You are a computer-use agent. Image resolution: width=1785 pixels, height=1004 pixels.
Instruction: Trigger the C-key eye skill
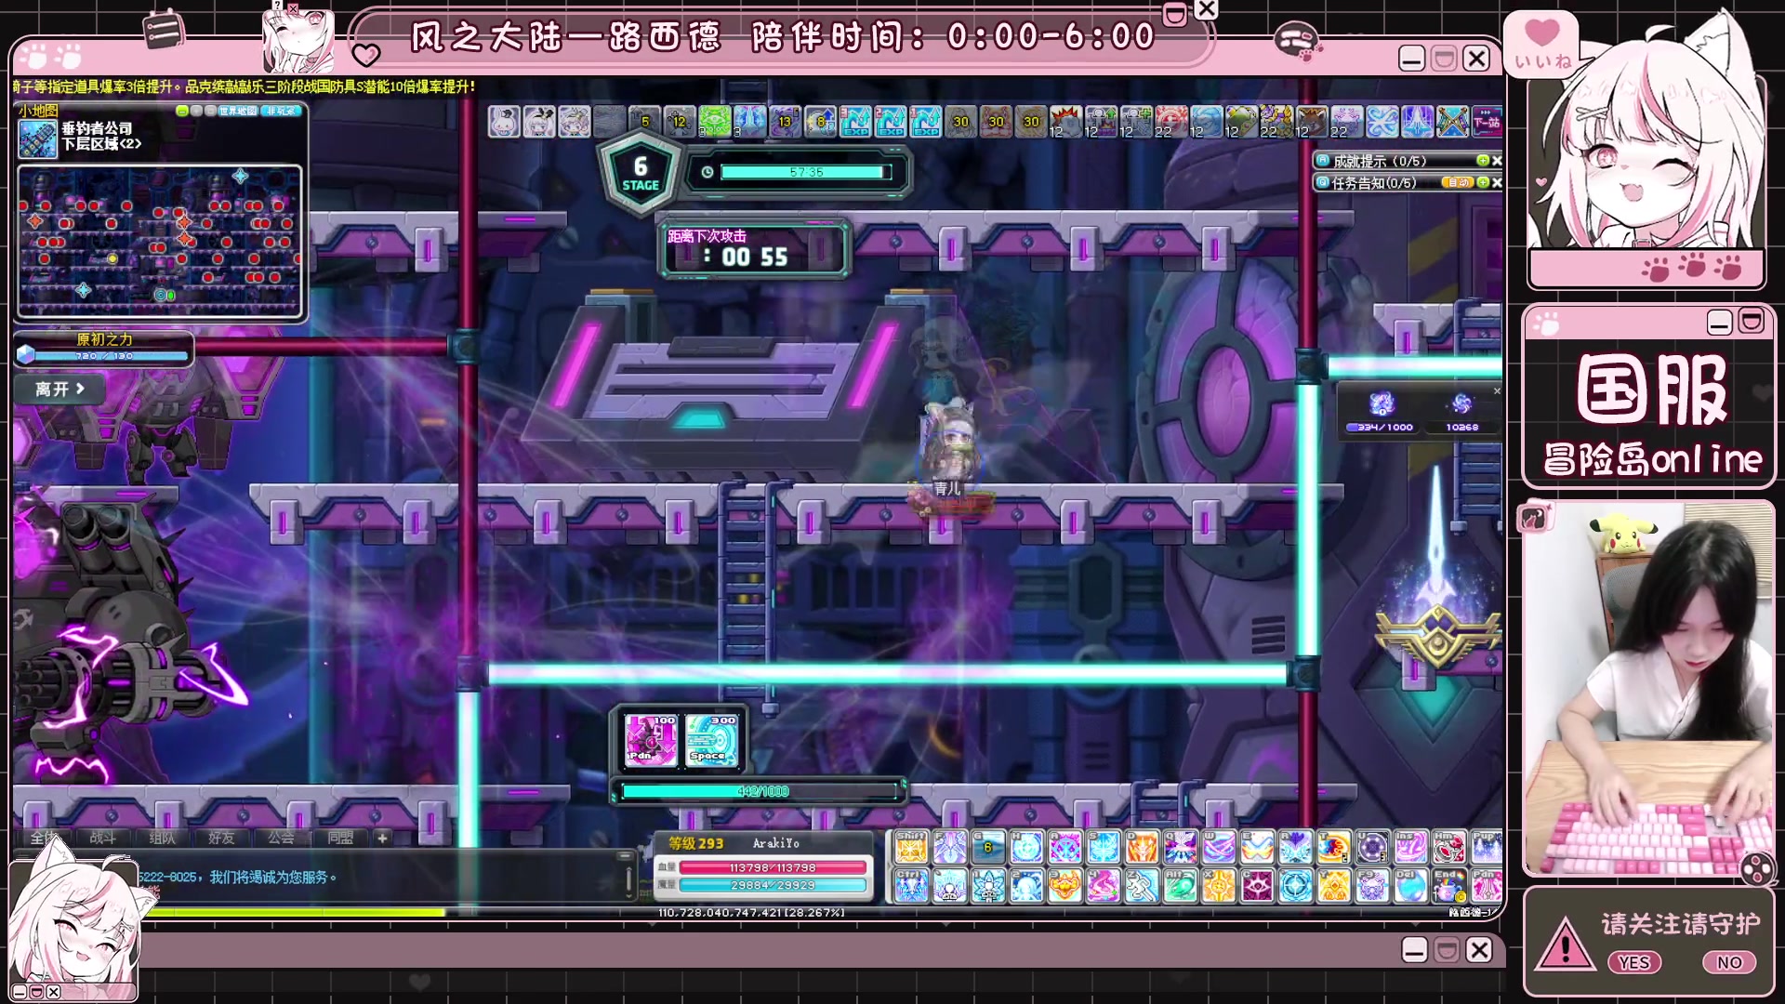pyautogui.click(x=1257, y=886)
